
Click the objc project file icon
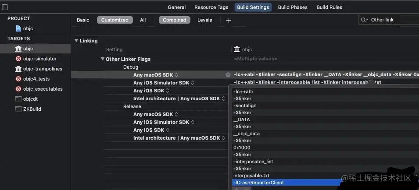point(18,28)
